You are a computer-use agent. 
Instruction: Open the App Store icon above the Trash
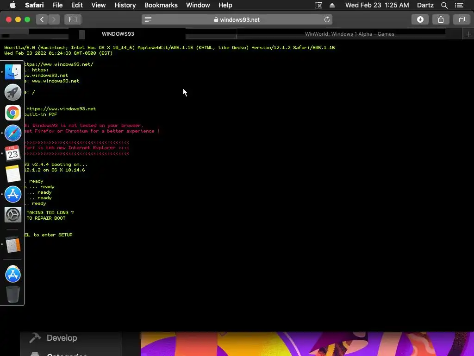coord(12,274)
